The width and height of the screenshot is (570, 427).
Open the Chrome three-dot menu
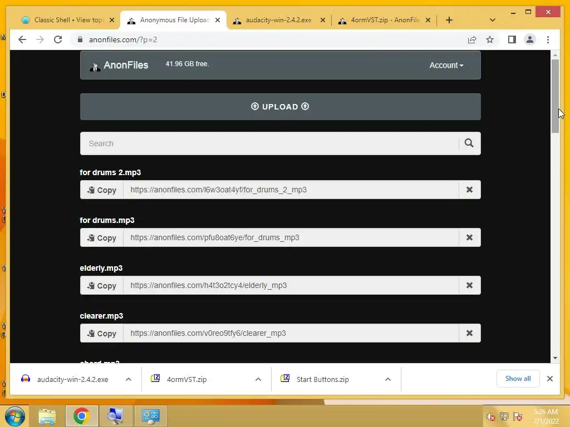548,39
